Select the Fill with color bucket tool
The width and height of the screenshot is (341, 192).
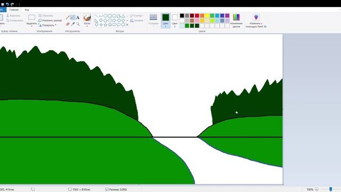click(72, 17)
